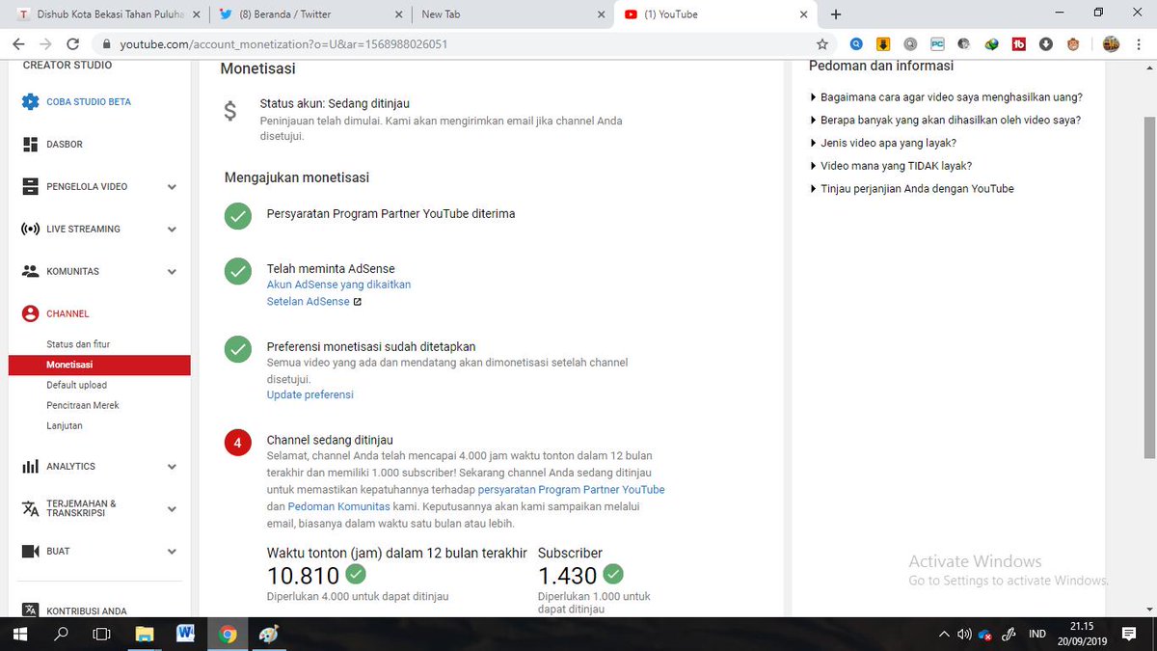Open Pencitraan Merek submenu item
This screenshot has height=651, width=1157.
pos(83,405)
